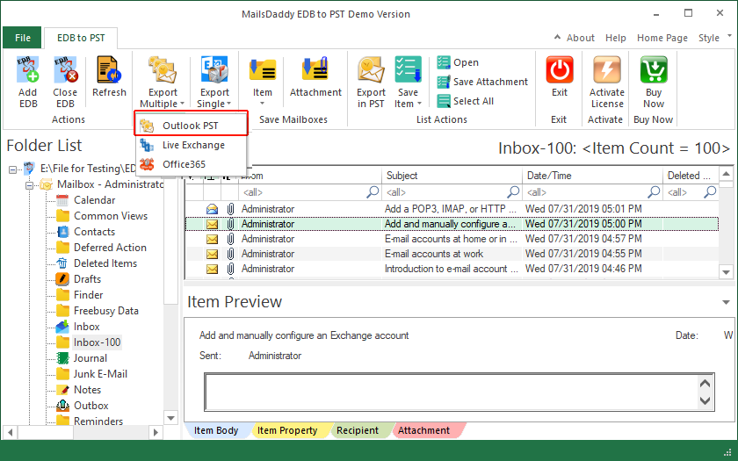Click the Activate License icon

click(606, 71)
